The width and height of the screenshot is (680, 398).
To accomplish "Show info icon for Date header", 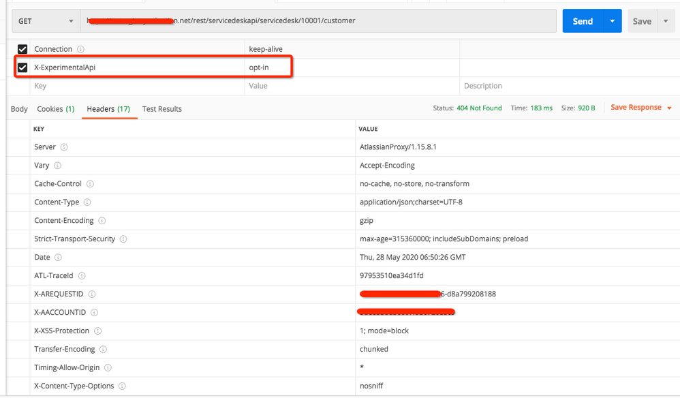I will click(x=58, y=257).
